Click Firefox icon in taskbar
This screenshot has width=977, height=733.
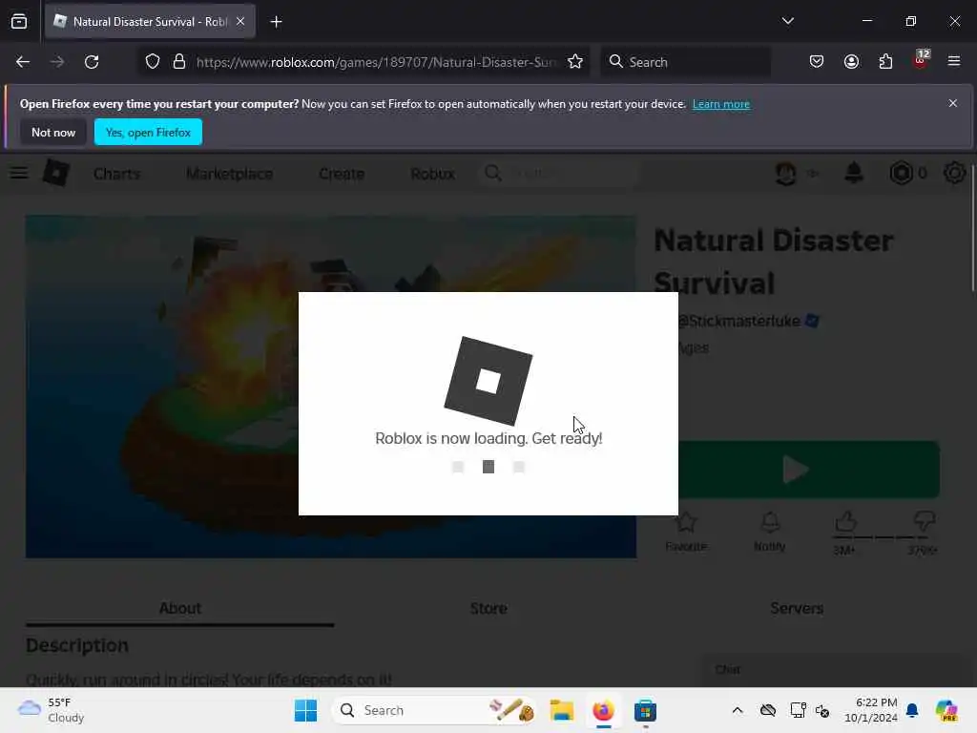603,710
